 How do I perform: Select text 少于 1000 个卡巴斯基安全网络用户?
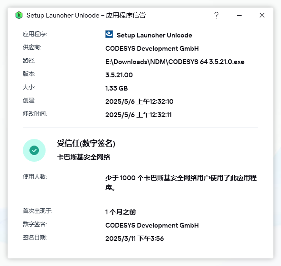click(x=158, y=178)
